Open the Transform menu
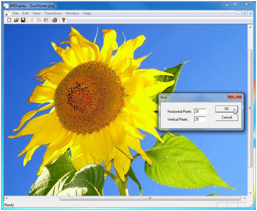 (53, 13)
